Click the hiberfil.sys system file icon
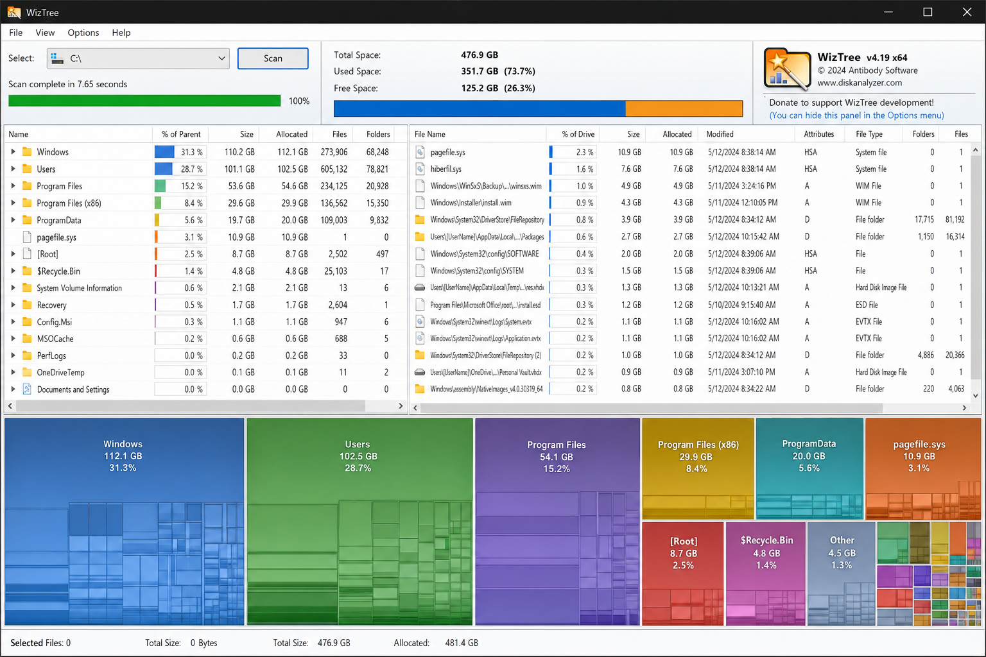 (x=420, y=169)
